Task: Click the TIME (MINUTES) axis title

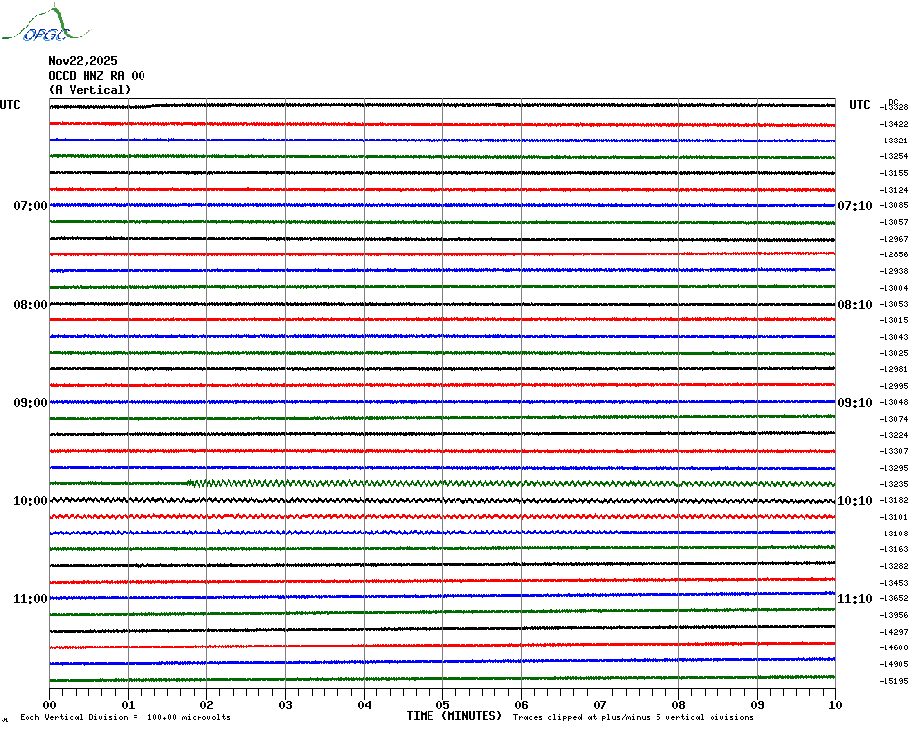Action: tap(454, 716)
